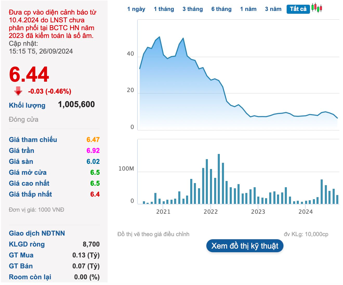Click the 'Đóng cửa' status text
Image resolution: width=343 pixels, height=285 pixels.
[24, 119]
